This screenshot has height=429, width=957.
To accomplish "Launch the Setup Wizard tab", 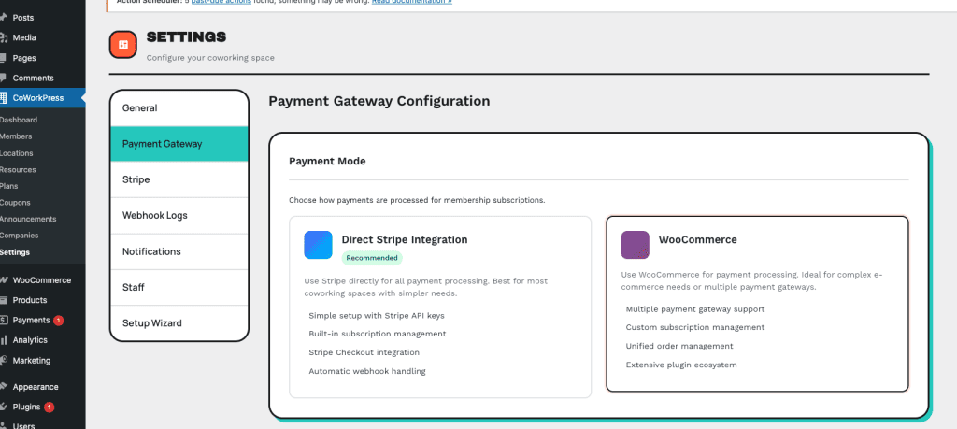I will point(179,323).
